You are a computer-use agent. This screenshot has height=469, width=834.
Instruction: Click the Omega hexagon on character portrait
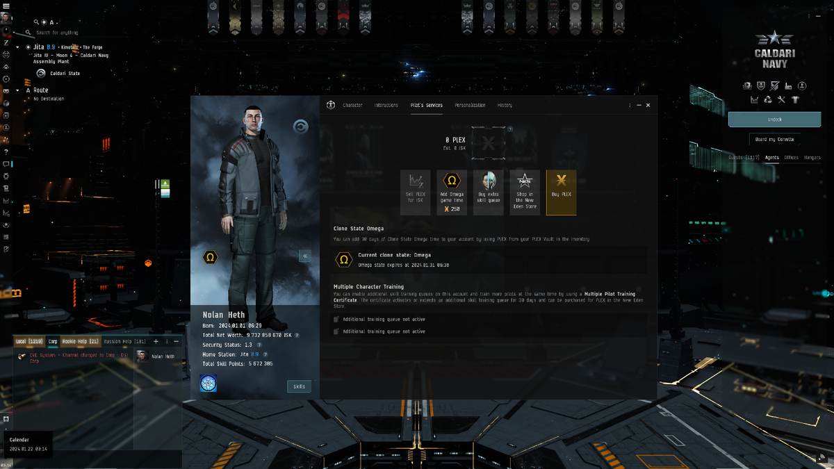210,257
